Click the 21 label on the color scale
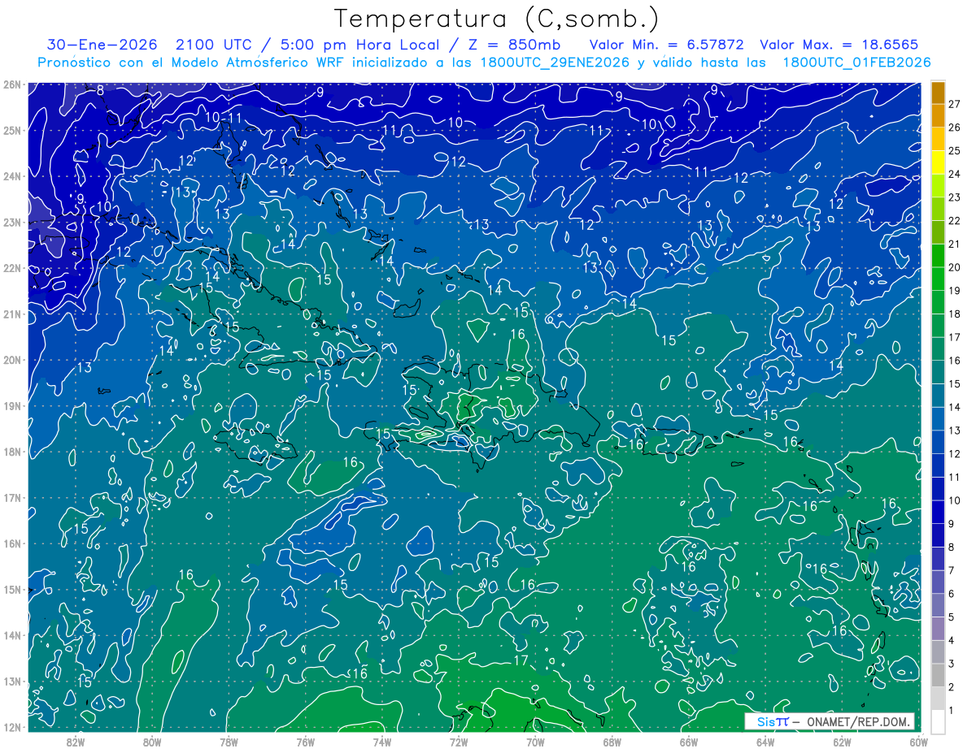976x753 pixels. 954,244
